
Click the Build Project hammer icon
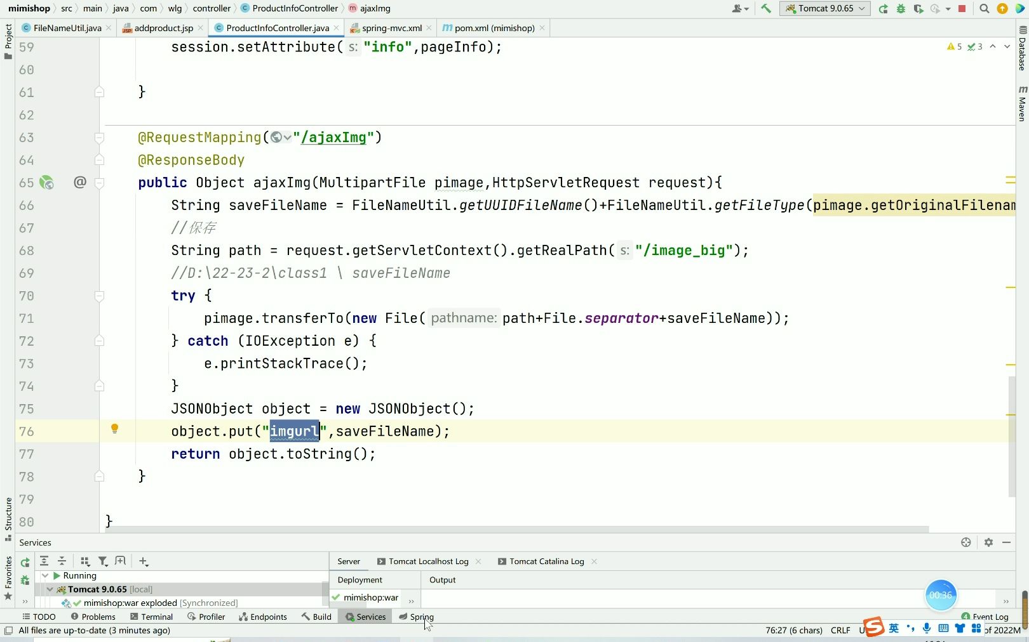click(x=765, y=8)
